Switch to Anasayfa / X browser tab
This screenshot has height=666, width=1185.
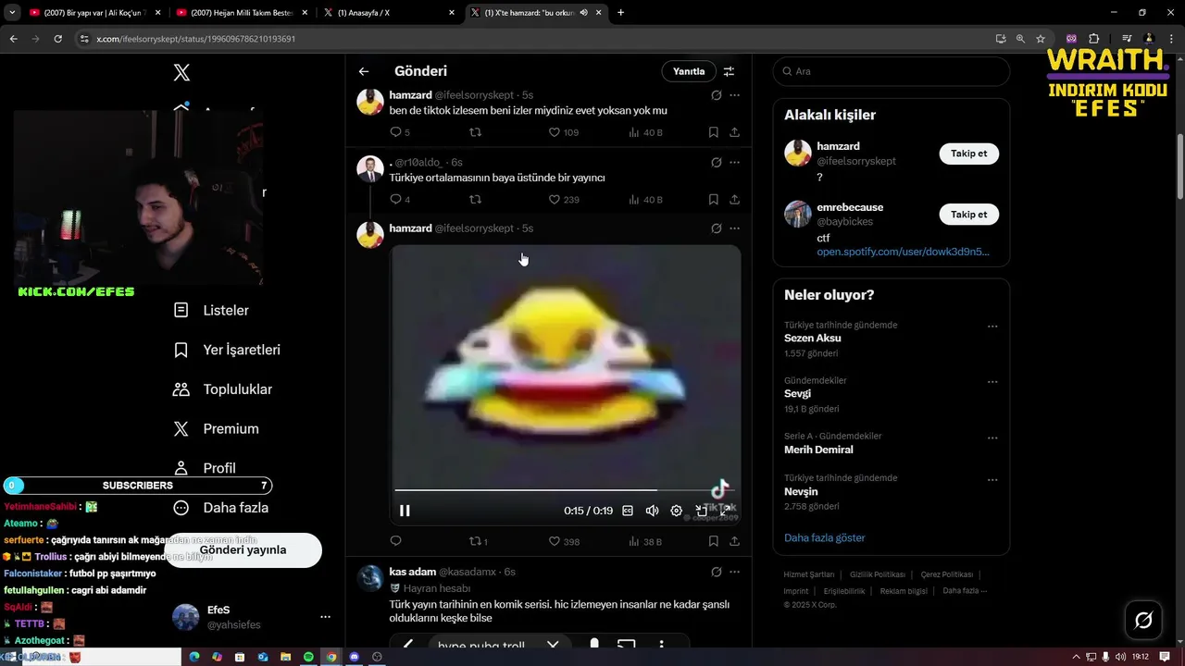click(x=389, y=12)
